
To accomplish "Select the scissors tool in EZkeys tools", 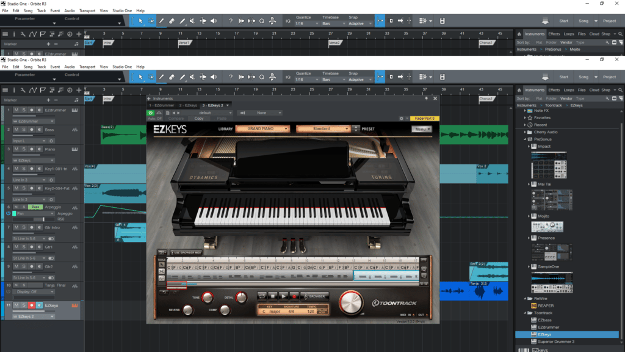I will click(x=161, y=271).
